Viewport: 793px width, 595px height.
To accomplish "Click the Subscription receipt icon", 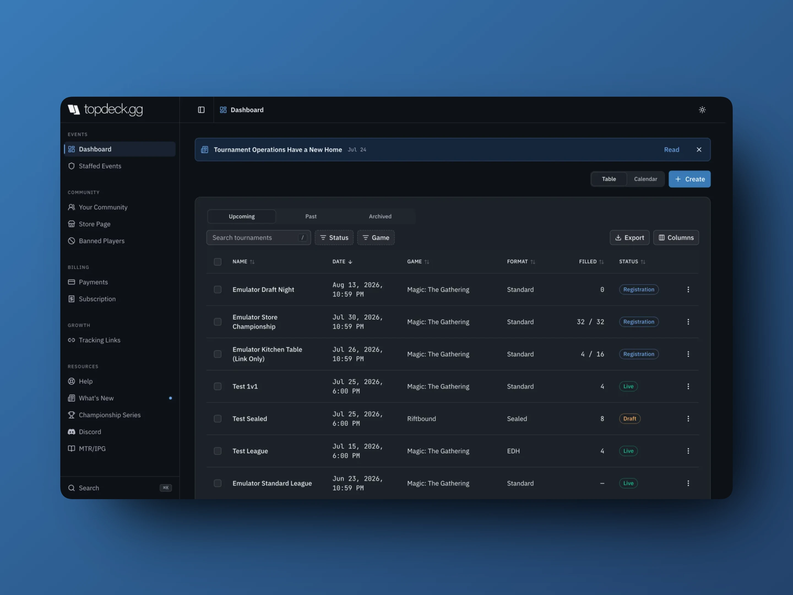I will (x=71, y=299).
